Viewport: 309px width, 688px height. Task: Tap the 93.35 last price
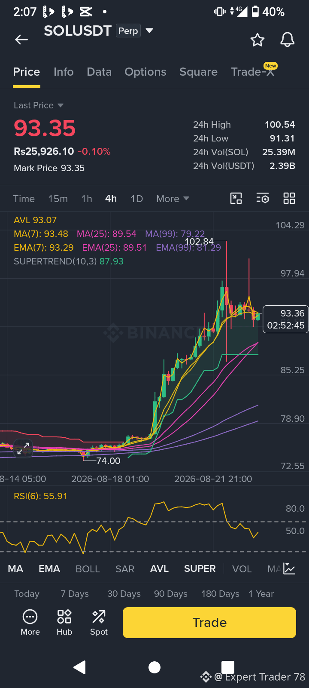pos(45,128)
